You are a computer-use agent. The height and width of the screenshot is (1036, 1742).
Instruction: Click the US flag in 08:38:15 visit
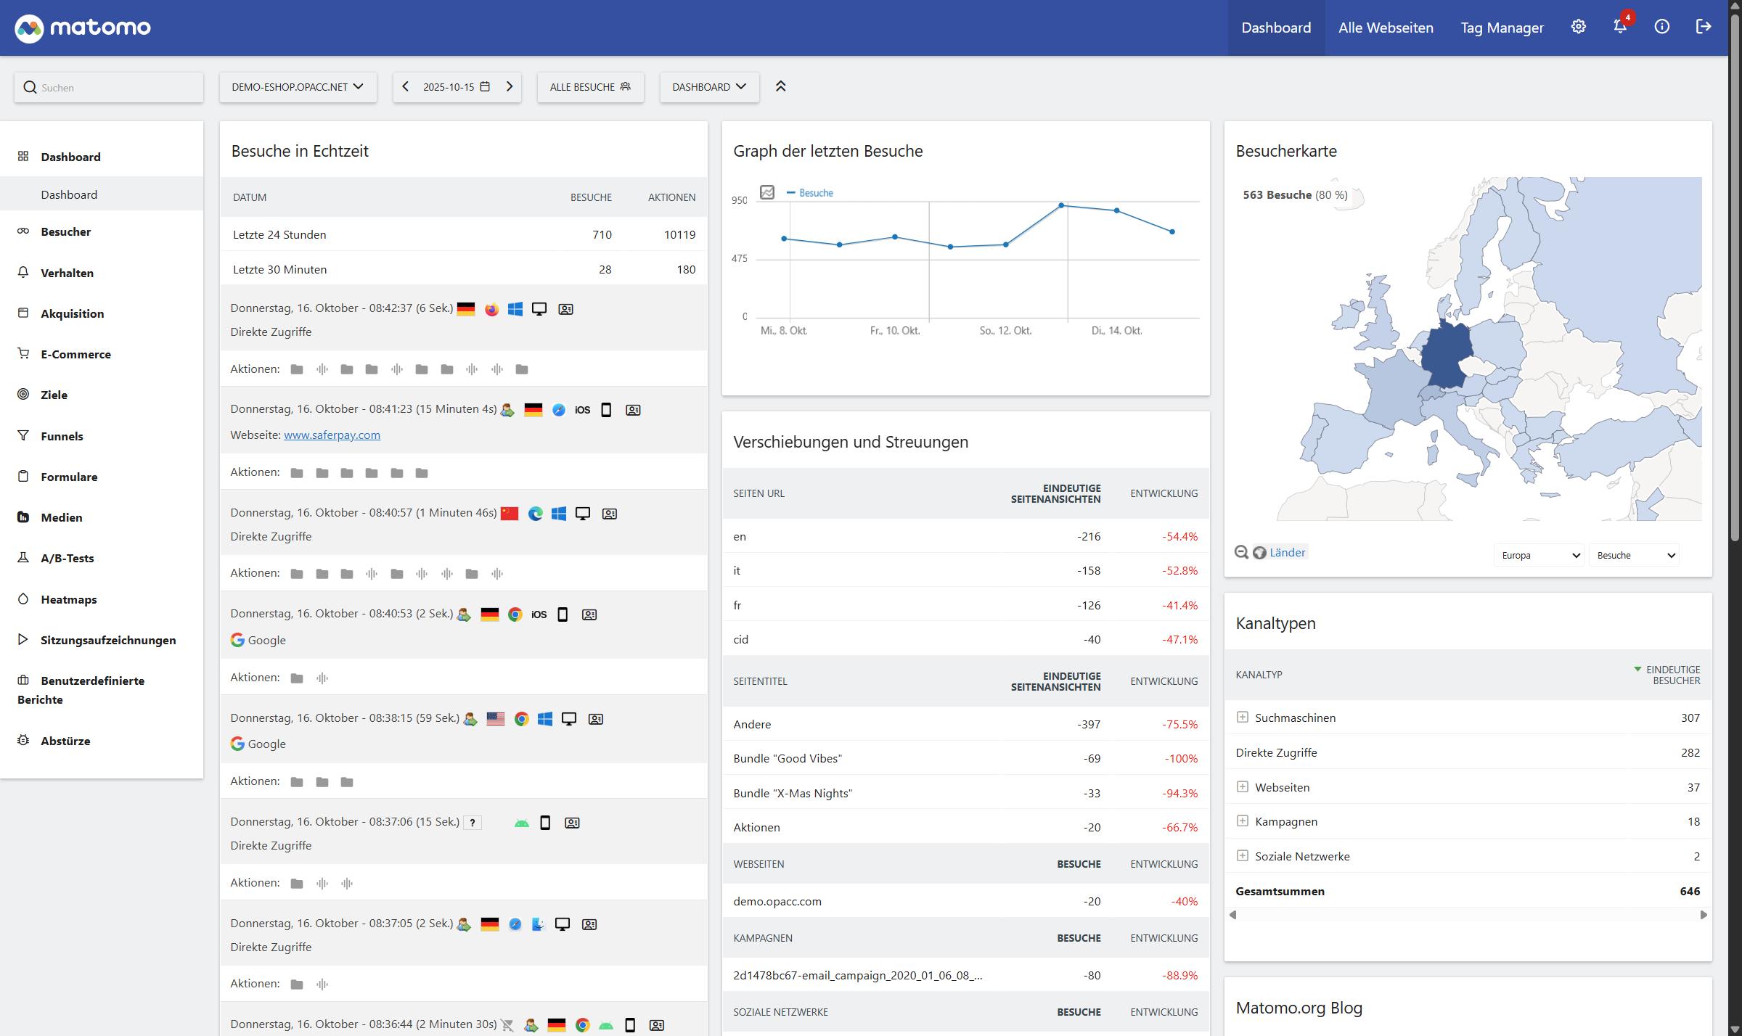click(496, 719)
